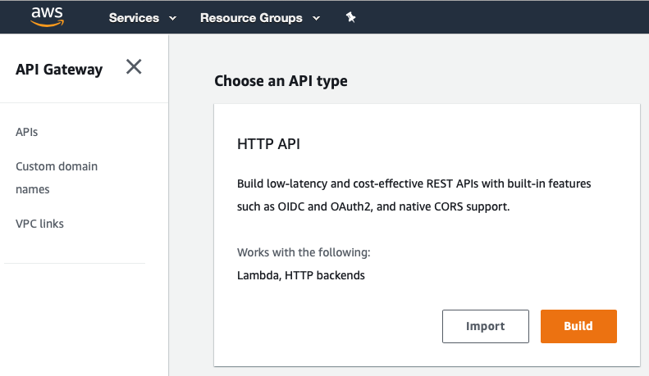
Task: Click the HTTP API card heading
Action: tap(268, 144)
